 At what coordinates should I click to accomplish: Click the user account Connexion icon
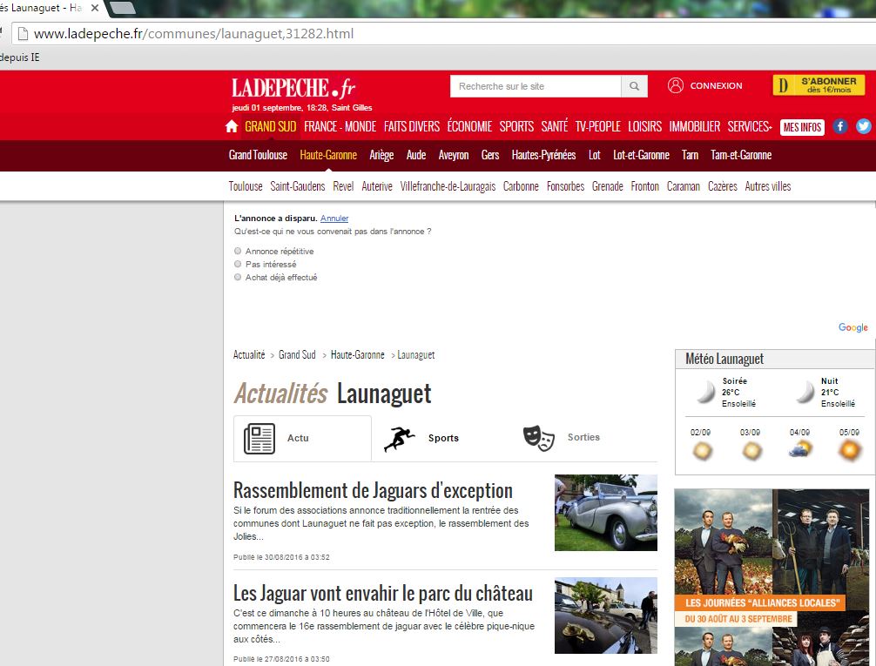tap(676, 85)
